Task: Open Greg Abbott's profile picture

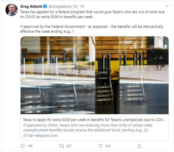Action: point(11,10)
